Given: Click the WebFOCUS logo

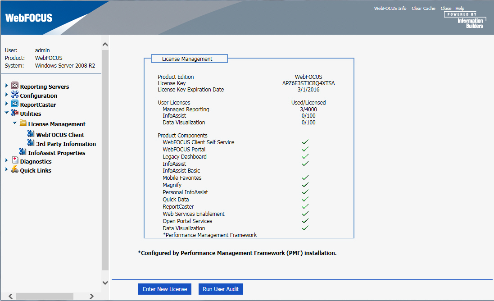Looking at the screenshot, I should (29, 18).
